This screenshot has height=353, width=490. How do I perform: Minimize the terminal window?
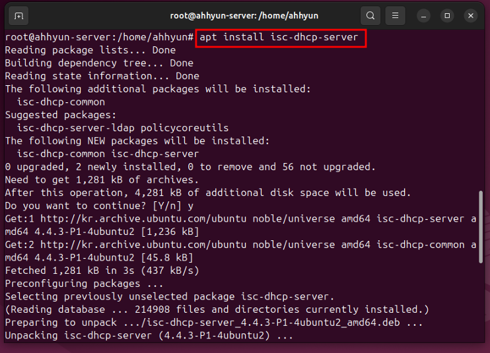423,16
